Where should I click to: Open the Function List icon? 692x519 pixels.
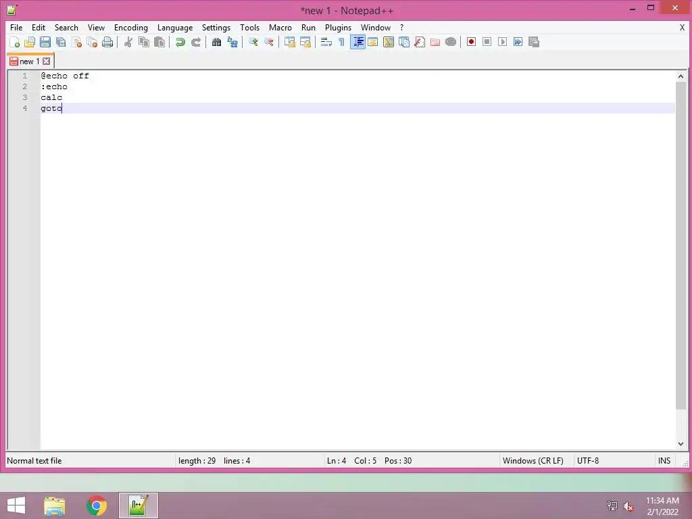pyautogui.click(x=420, y=42)
